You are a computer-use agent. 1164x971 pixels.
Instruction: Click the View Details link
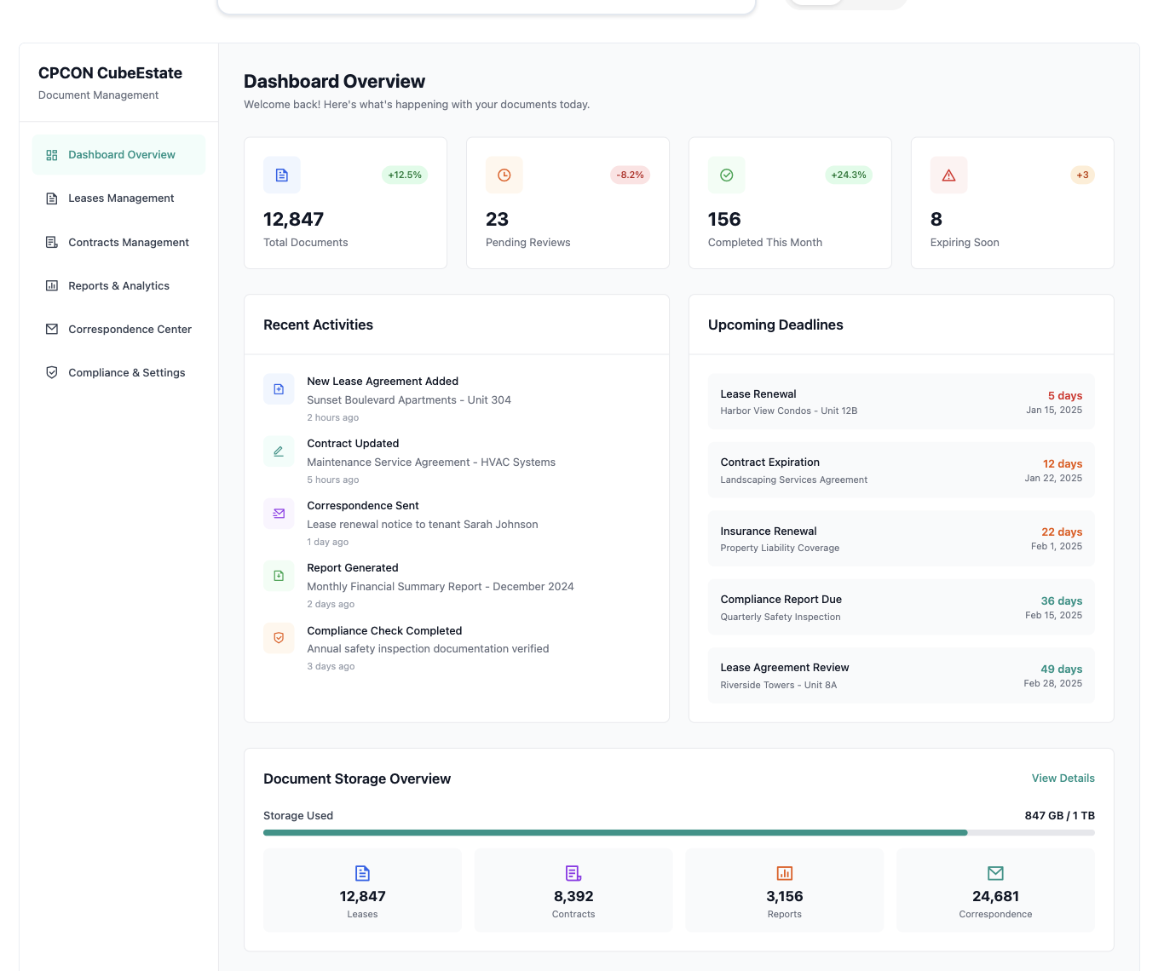pos(1063,778)
